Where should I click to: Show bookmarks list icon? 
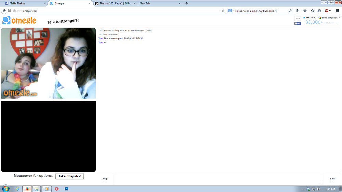pos(319,11)
